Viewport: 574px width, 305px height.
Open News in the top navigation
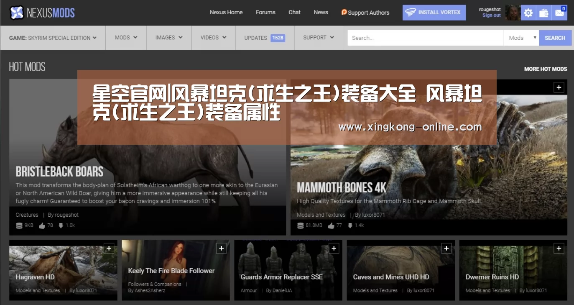click(x=321, y=12)
